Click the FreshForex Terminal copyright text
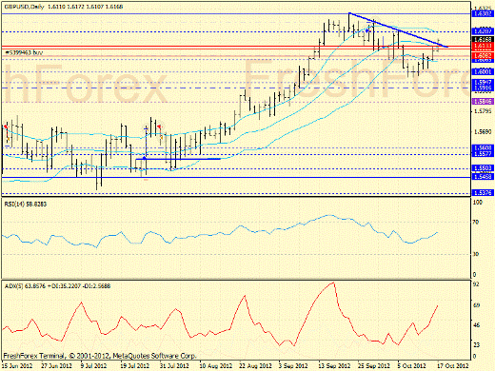The width and height of the screenshot is (495, 371). pos(100,356)
